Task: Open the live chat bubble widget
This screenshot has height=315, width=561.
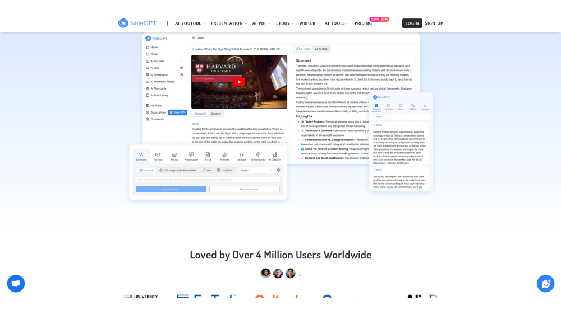Action: click(x=16, y=284)
